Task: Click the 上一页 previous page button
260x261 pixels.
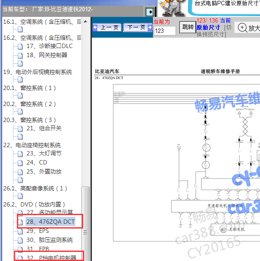Action: (x=107, y=27)
